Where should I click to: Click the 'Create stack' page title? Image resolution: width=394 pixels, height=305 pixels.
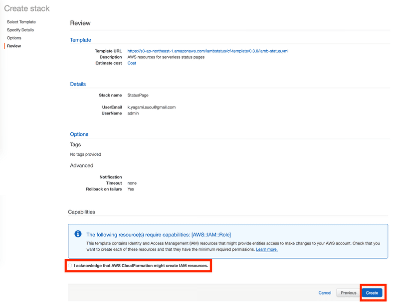coord(27,8)
